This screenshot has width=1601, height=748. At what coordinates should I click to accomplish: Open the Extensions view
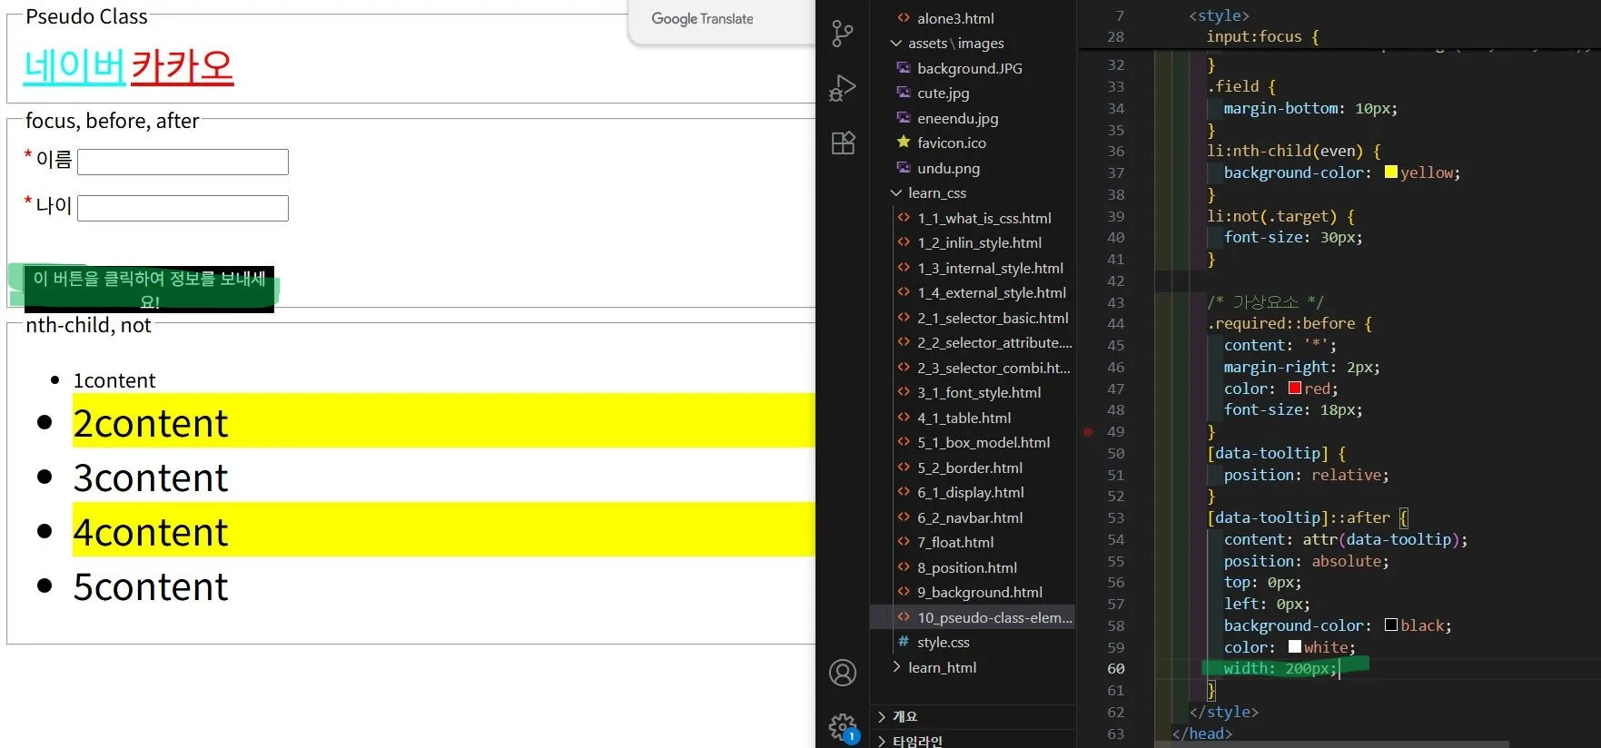843,143
